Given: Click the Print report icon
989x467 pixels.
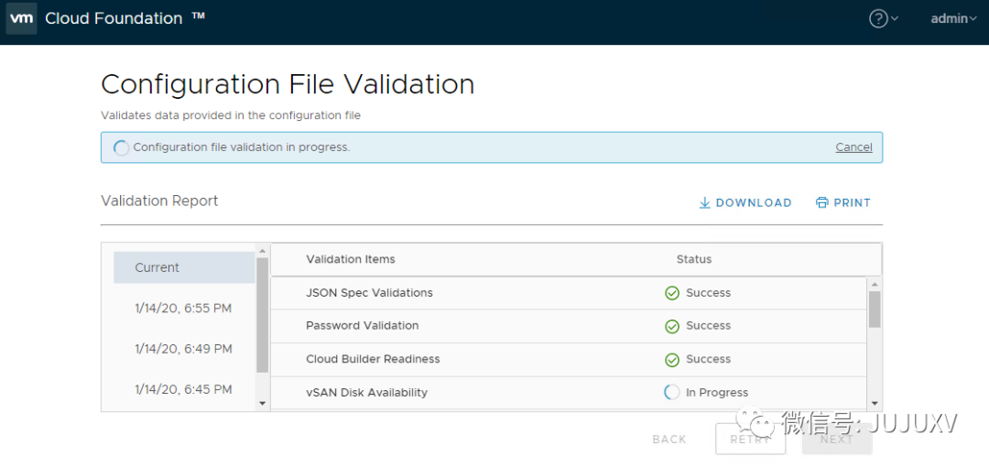Looking at the screenshot, I should [822, 202].
